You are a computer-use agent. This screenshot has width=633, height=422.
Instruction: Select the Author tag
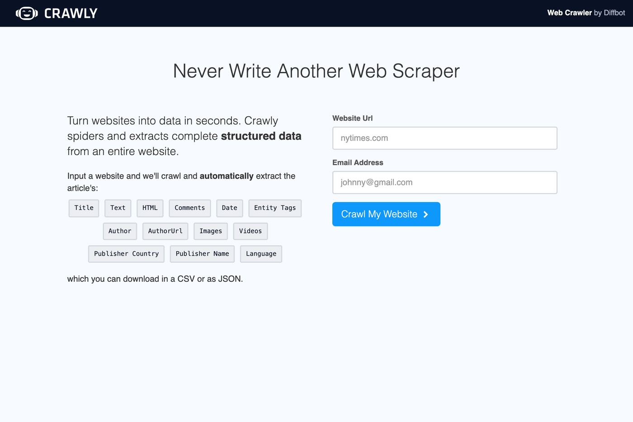pyautogui.click(x=120, y=231)
